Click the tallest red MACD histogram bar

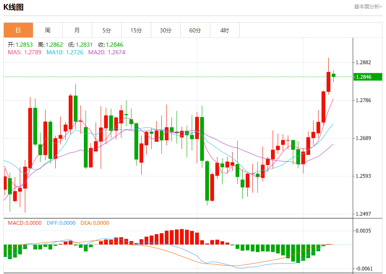click(182, 237)
